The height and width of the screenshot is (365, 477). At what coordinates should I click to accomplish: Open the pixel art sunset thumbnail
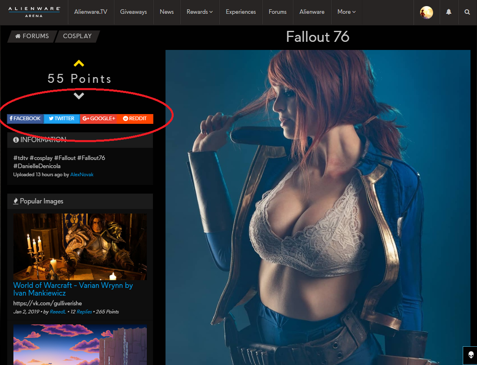tap(80, 345)
